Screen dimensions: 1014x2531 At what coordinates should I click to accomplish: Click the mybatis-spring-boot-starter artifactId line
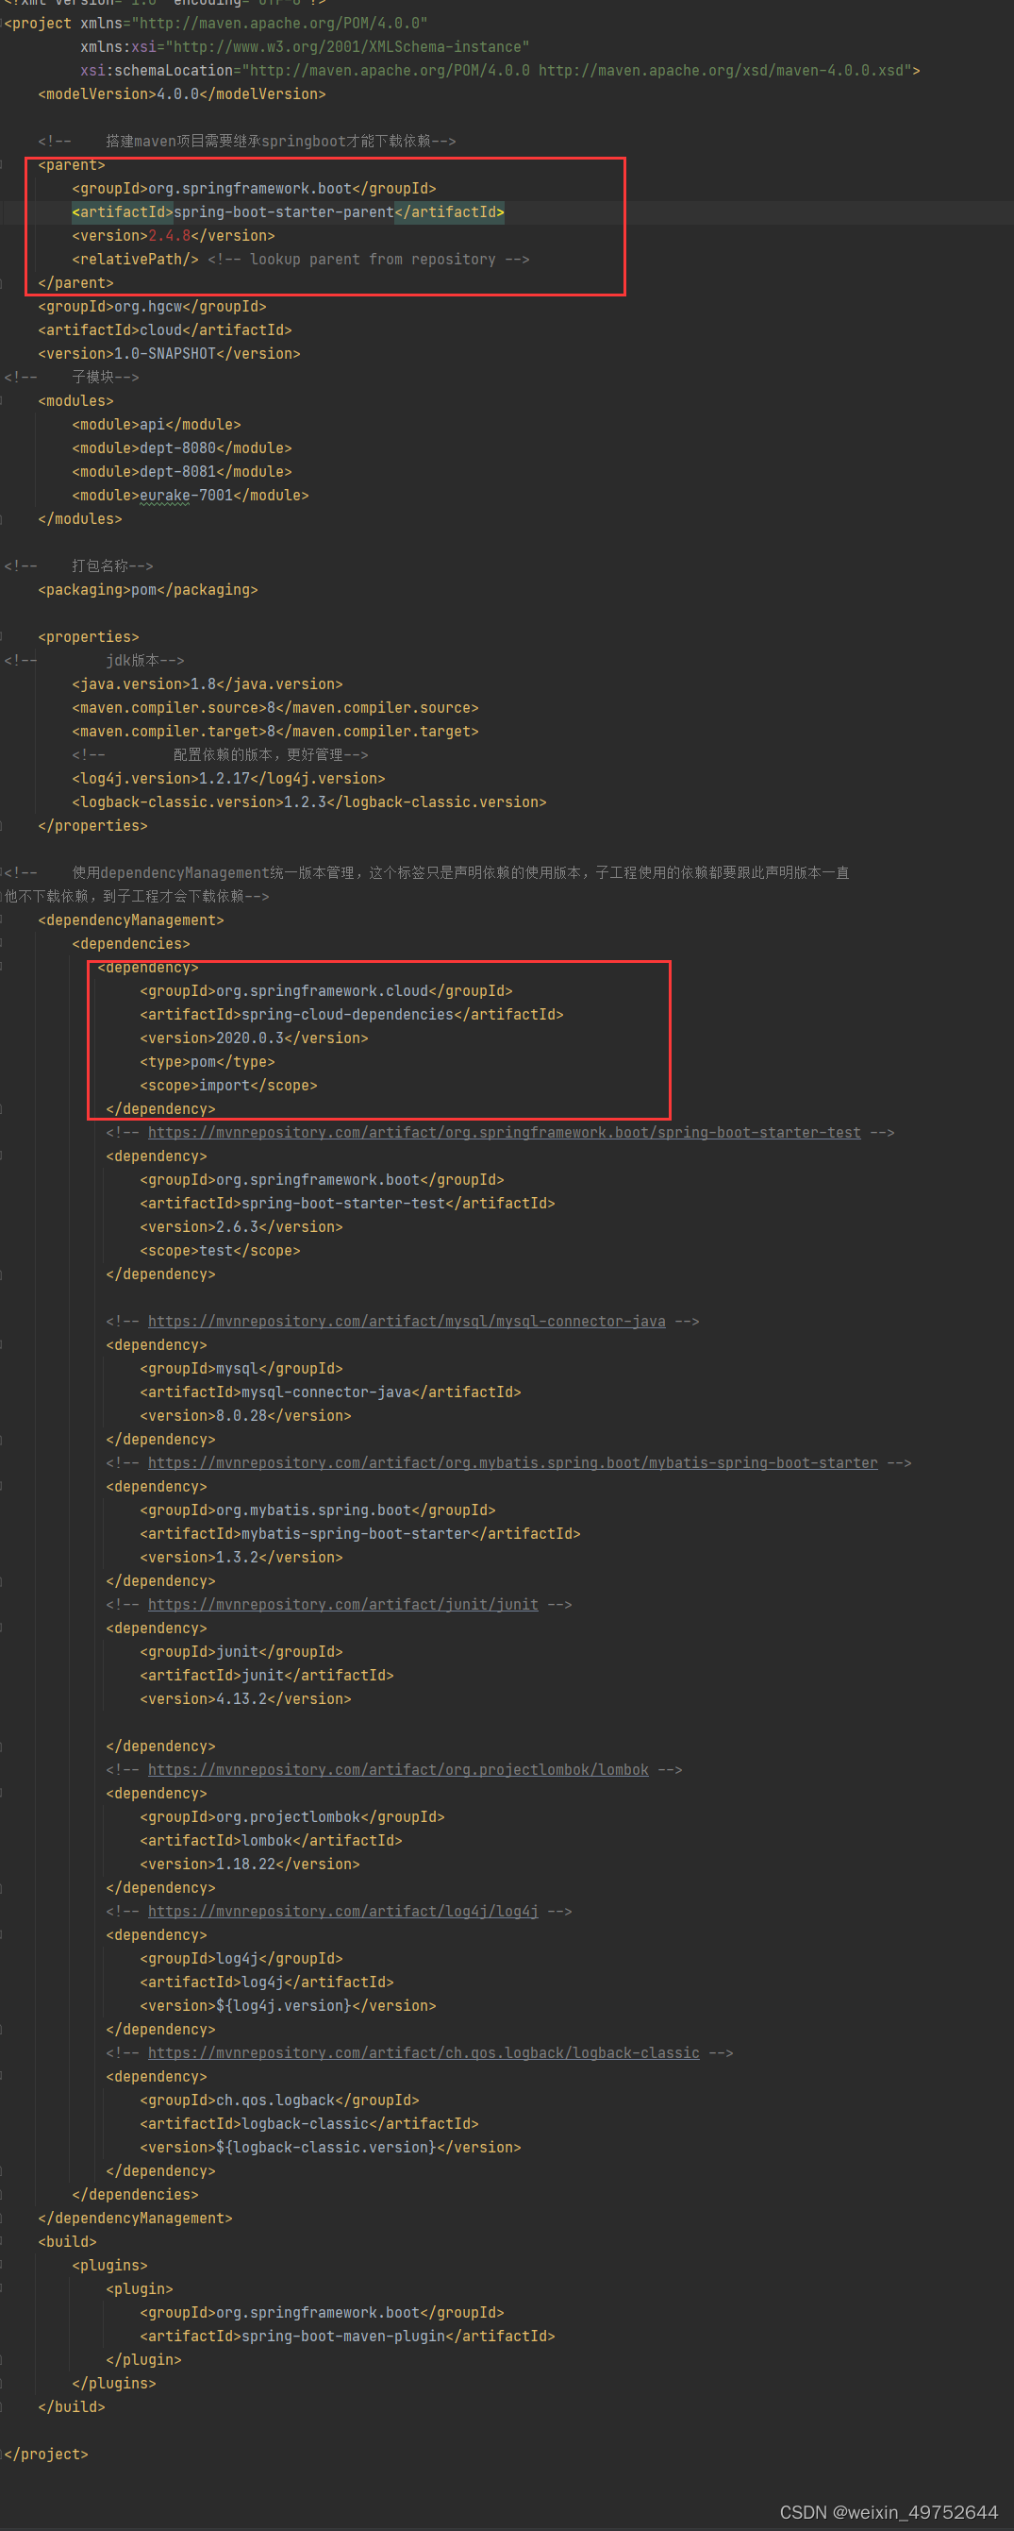(x=360, y=1533)
